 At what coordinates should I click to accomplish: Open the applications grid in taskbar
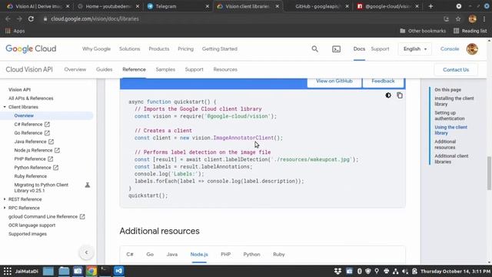pyautogui.click(x=8, y=271)
